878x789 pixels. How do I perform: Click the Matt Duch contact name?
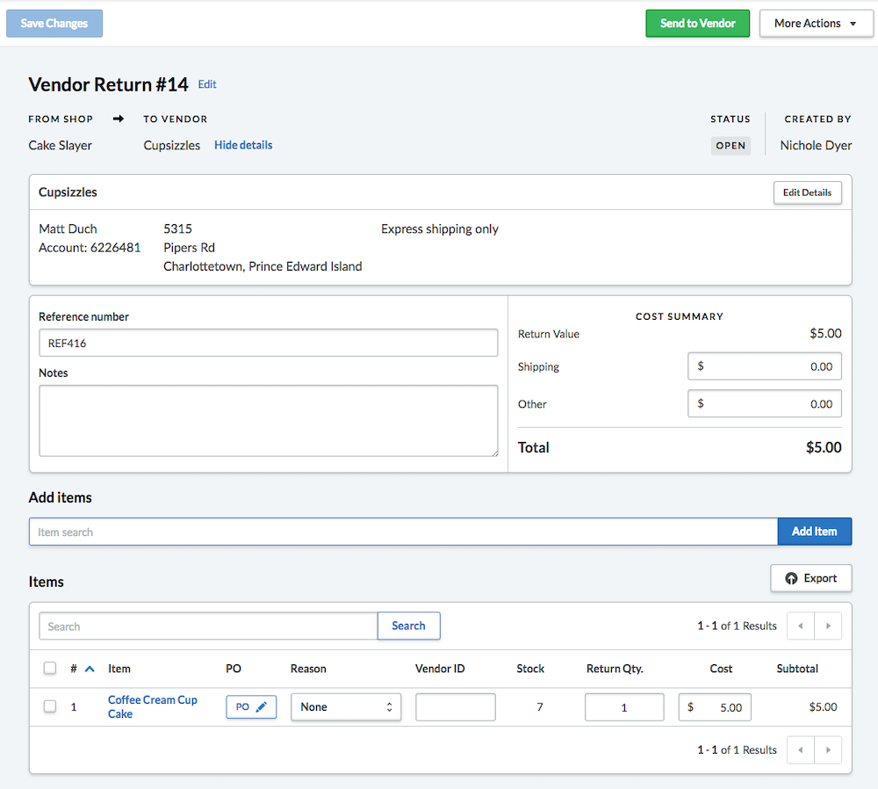(x=68, y=228)
